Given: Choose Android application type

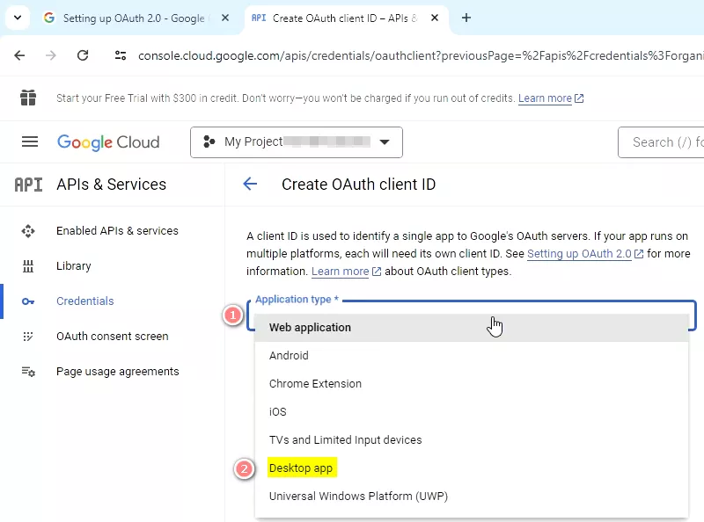Looking at the screenshot, I should pyautogui.click(x=472, y=356).
